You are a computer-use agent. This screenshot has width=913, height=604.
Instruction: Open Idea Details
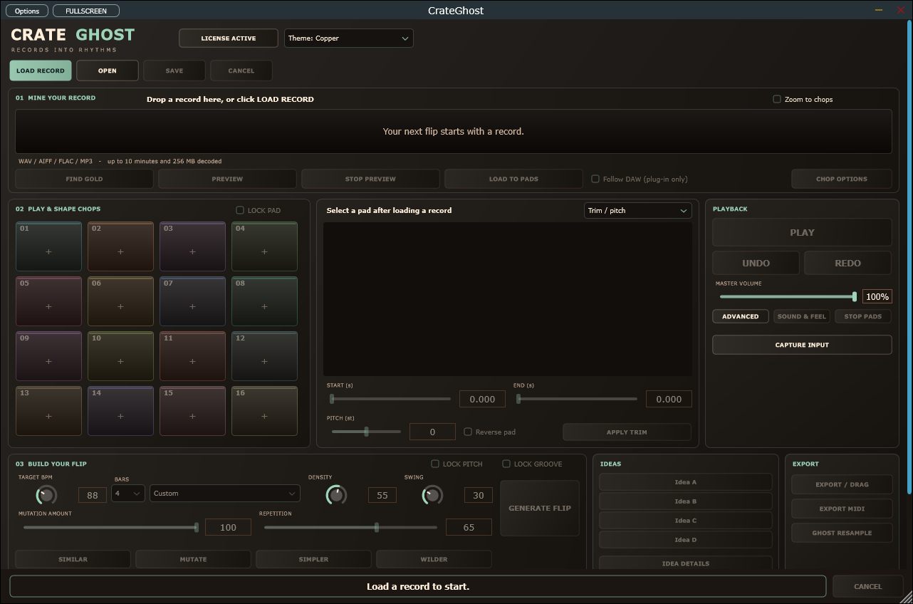coord(685,563)
